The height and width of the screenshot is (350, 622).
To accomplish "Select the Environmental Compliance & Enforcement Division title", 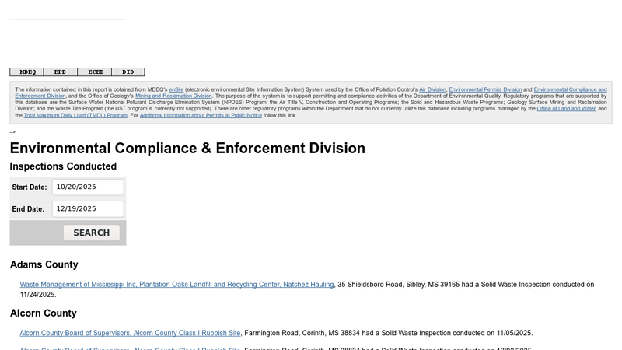I will click(x=187, y=148).
